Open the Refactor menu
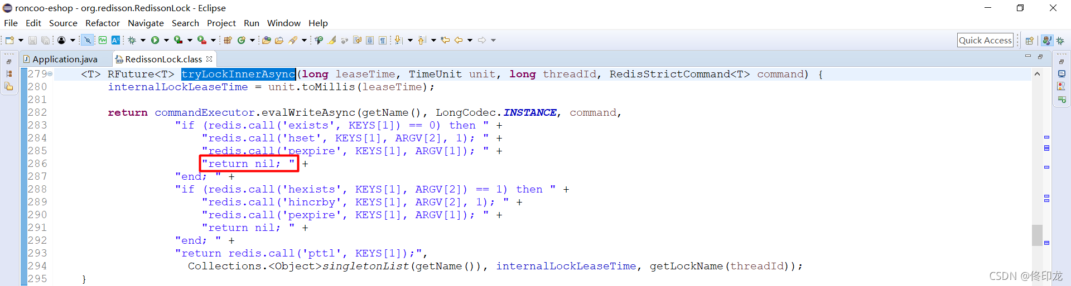 102,23
